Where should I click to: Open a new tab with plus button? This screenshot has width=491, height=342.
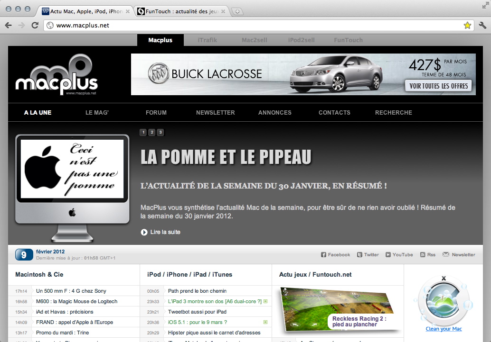pos(237,11)
